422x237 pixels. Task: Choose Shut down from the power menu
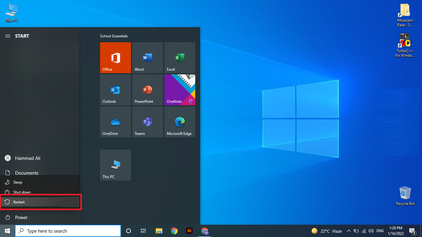pyautogui.click(x=40, y=192)
